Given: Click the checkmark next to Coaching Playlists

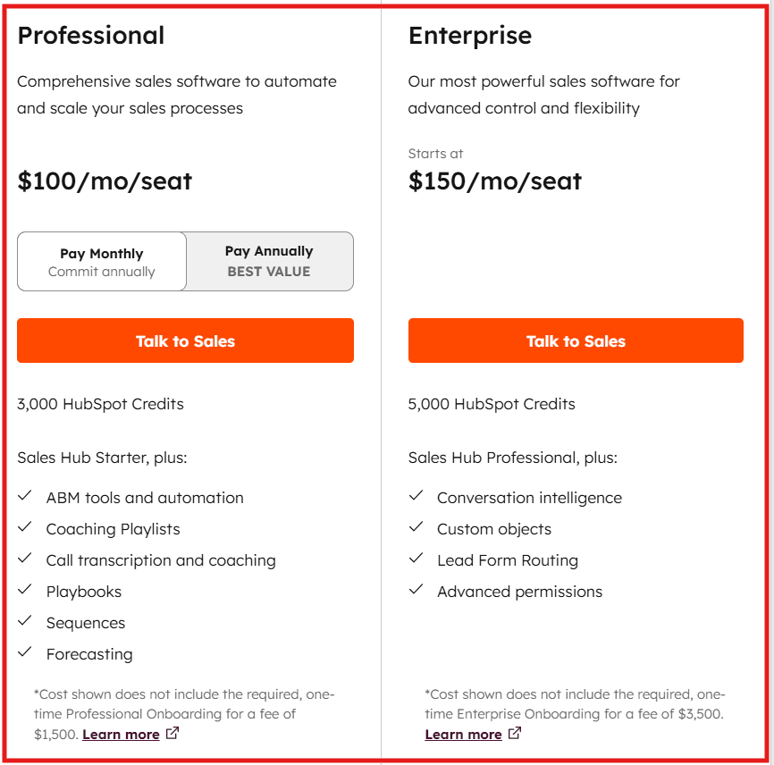Looking at the screenshot, I should pyautogui.click(x=25, y=528).
